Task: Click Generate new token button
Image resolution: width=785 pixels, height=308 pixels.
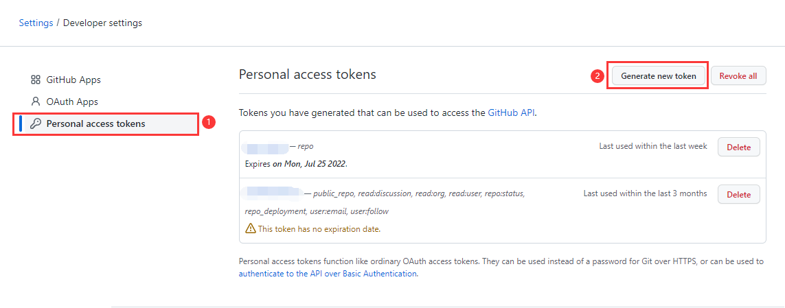Action: [x=659, y=76]
